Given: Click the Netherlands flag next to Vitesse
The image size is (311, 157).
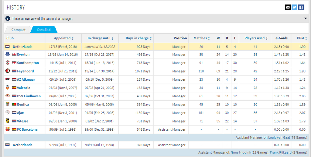Looking at the screenshot, I should (x=14, y=121).
